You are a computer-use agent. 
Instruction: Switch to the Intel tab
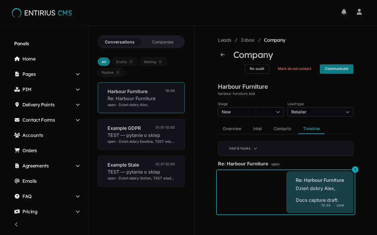click(257, 129)
